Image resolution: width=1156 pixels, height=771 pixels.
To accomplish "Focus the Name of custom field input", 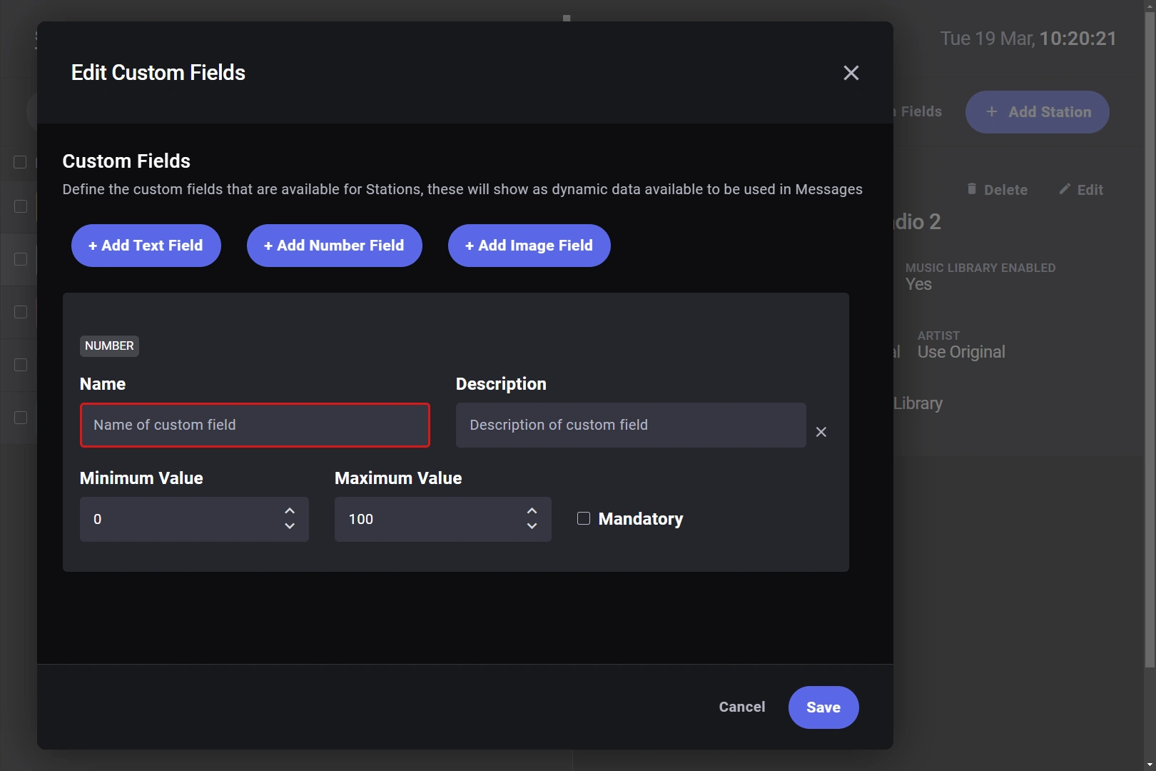I will tap(255, 425).
